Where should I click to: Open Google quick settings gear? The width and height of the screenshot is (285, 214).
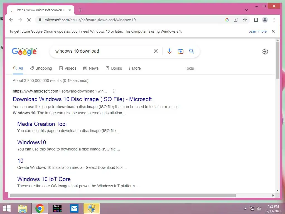pyautogui.click(x=265, y=52)
